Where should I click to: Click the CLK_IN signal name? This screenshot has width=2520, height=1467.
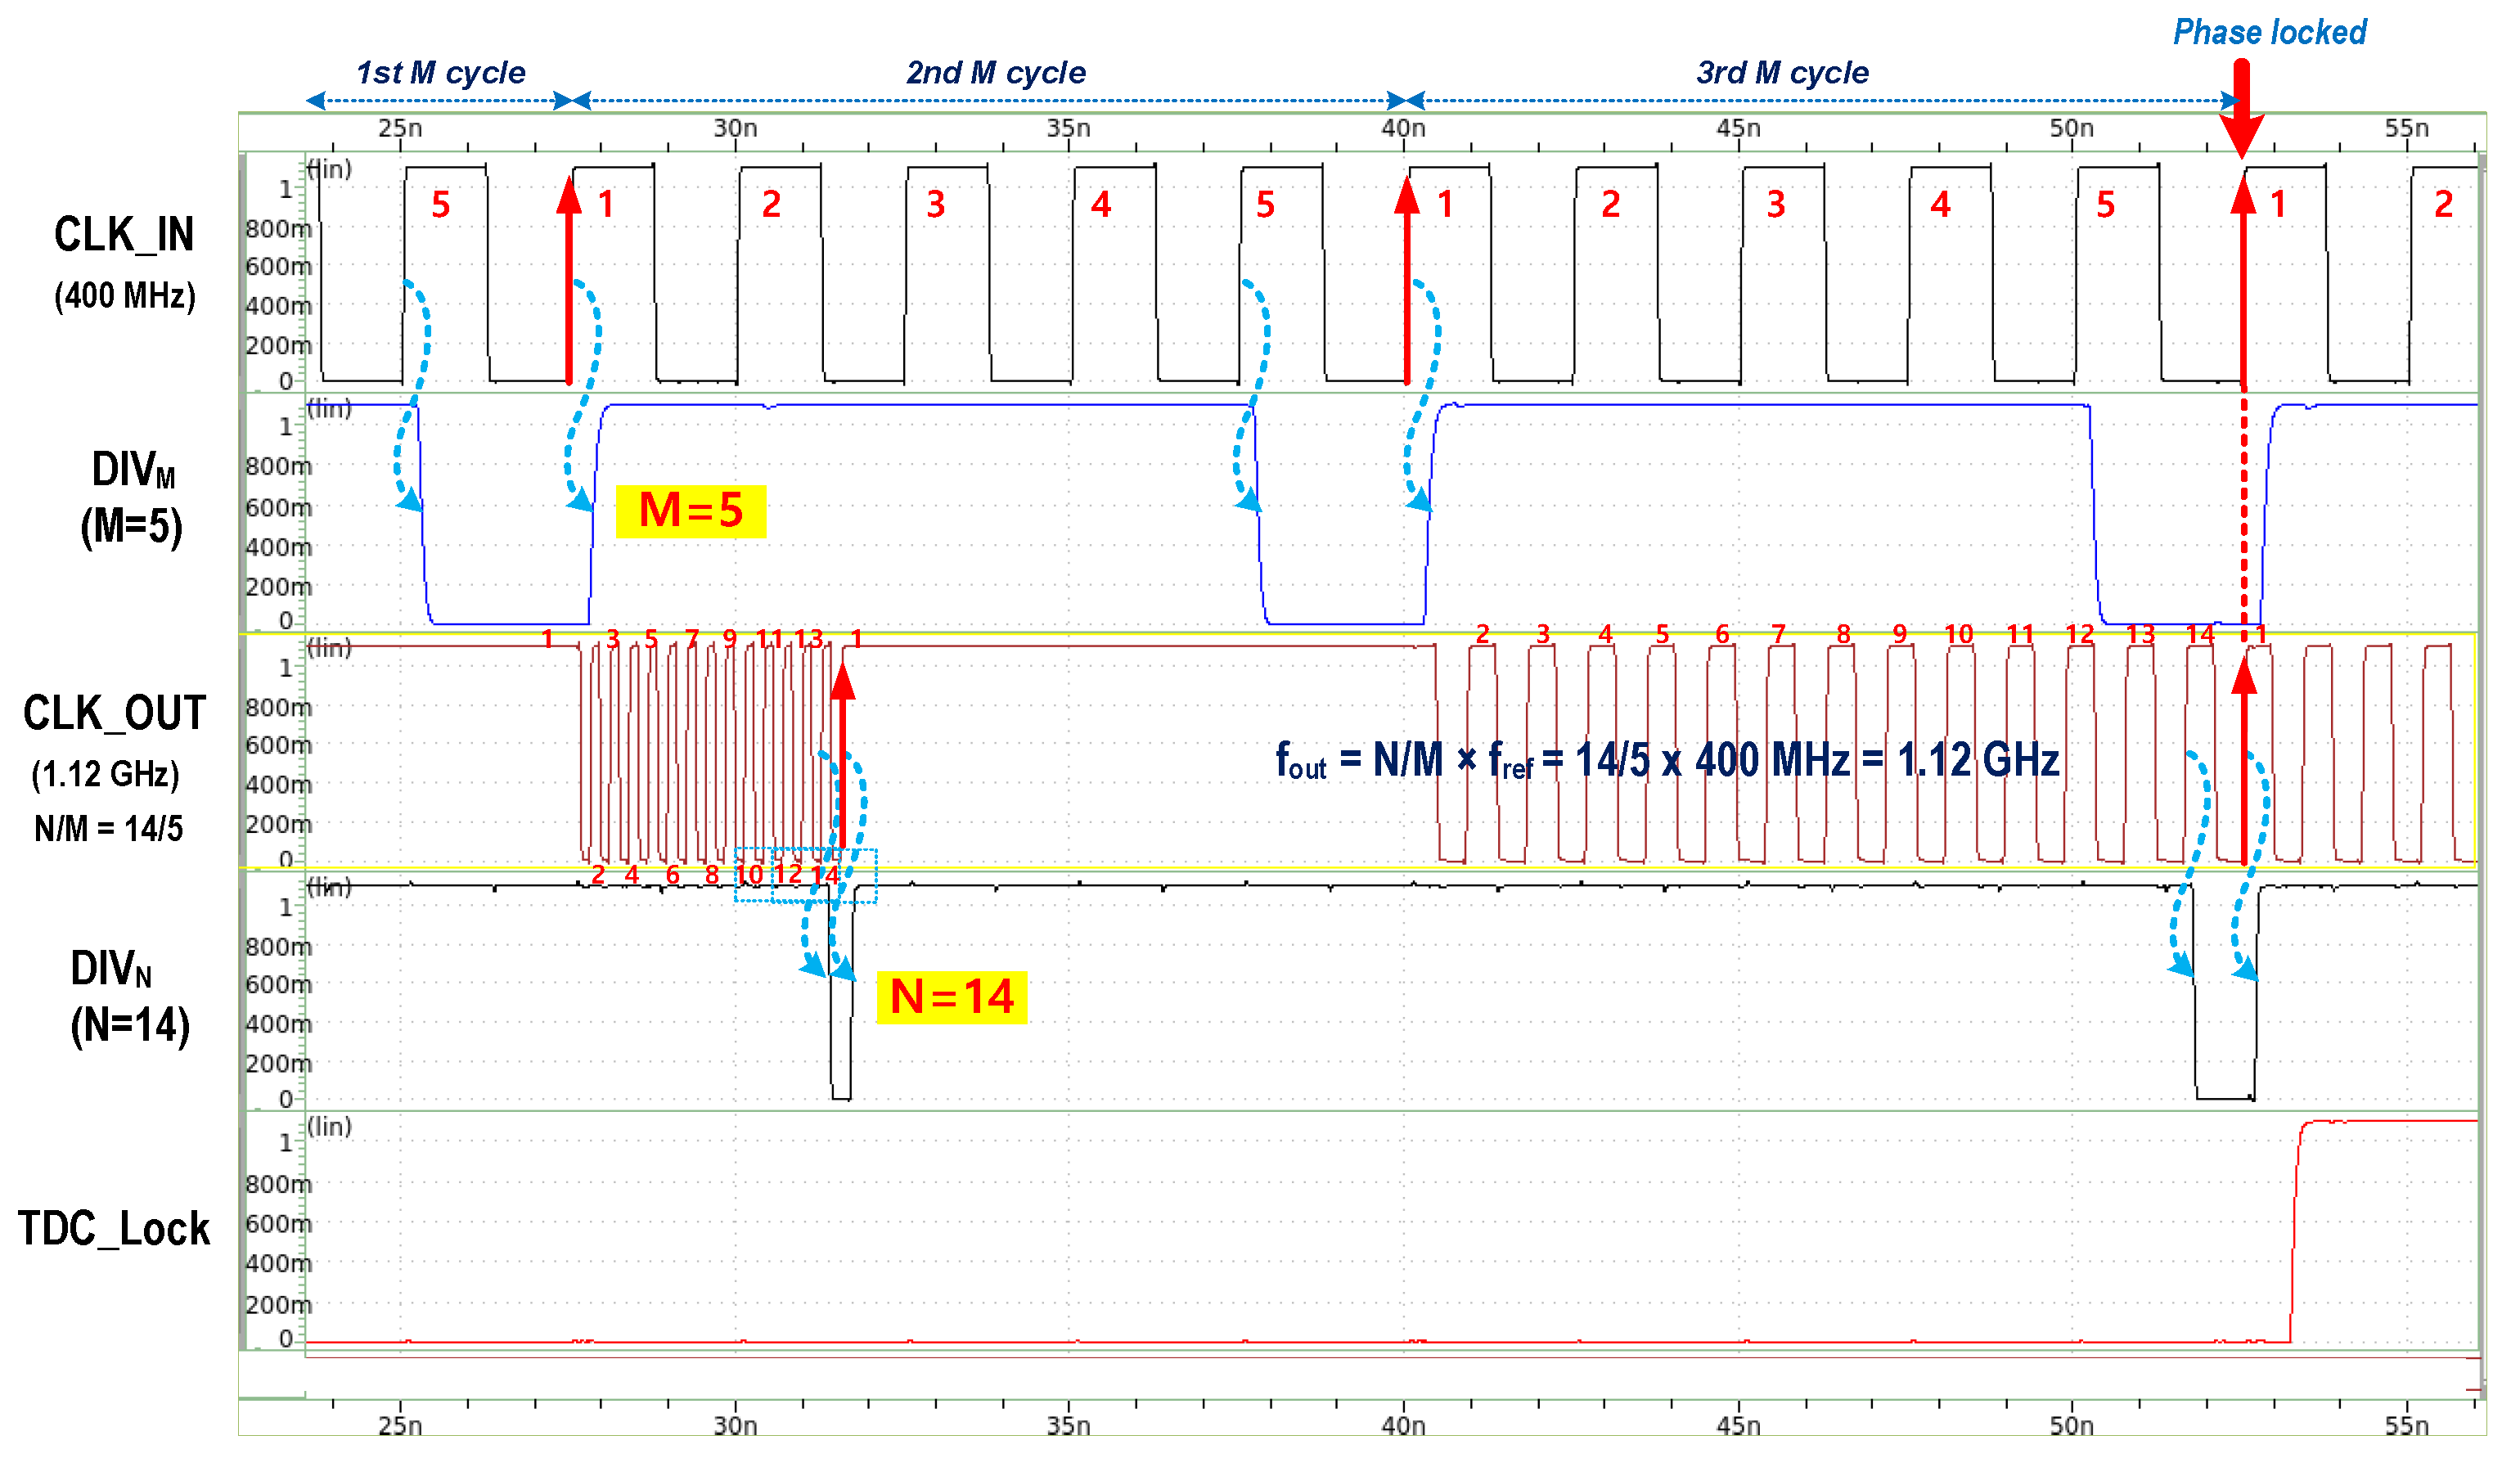tap(124, 235)
